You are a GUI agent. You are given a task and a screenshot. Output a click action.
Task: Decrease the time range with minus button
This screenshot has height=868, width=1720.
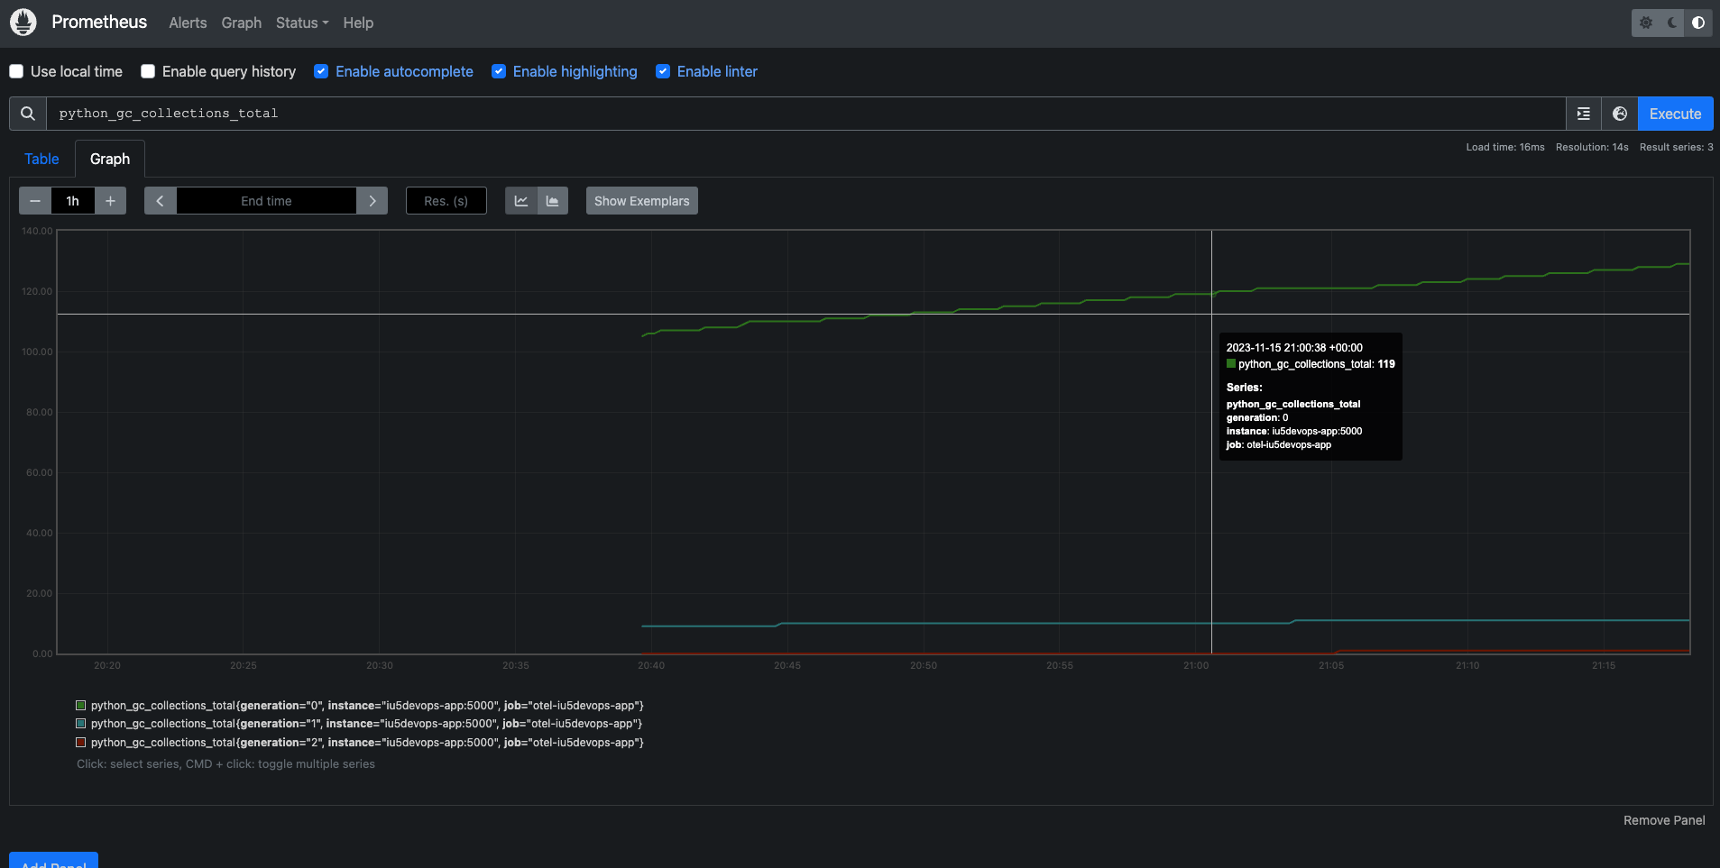(x=35, y=201)
